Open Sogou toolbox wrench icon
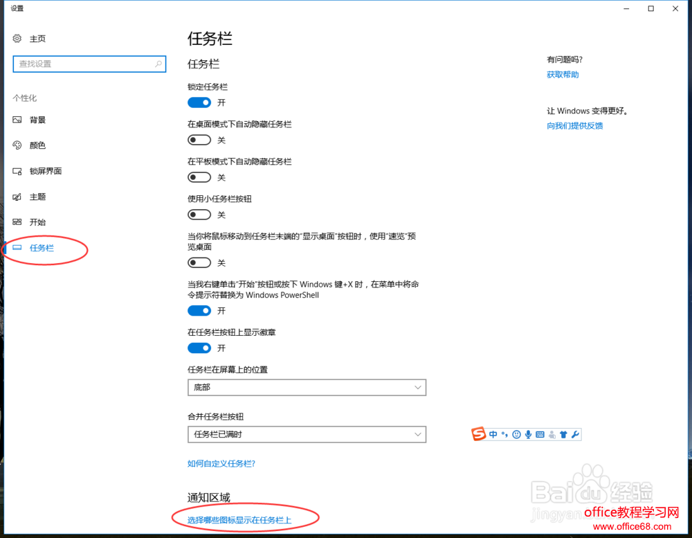The image size is (692, 538). click(x=575, y=435)
